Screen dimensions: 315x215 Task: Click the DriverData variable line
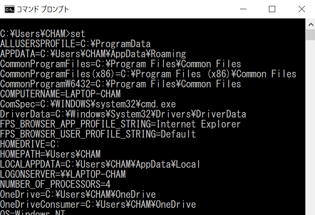click(123, 114)
